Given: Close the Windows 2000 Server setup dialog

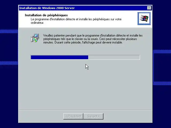Looking at the screenshot, I should coord(149,8).
